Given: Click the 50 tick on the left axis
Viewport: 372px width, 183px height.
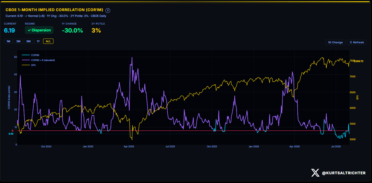Looking at the screenshot, I should 16,57.
